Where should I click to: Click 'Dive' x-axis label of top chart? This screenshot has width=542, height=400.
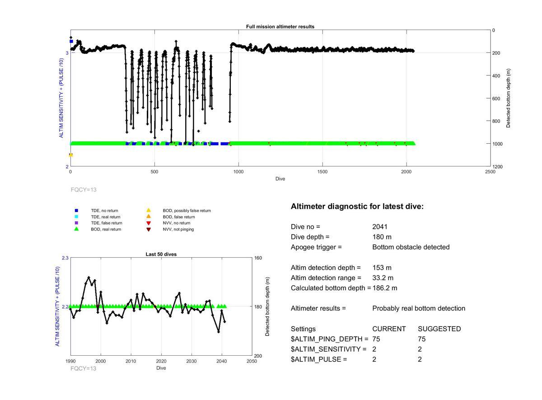[x=280, y=179]
